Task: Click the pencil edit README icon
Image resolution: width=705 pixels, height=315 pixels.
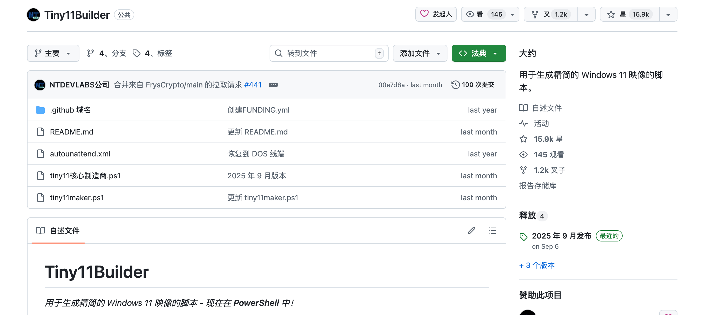Action: click(x=471, y=231)
